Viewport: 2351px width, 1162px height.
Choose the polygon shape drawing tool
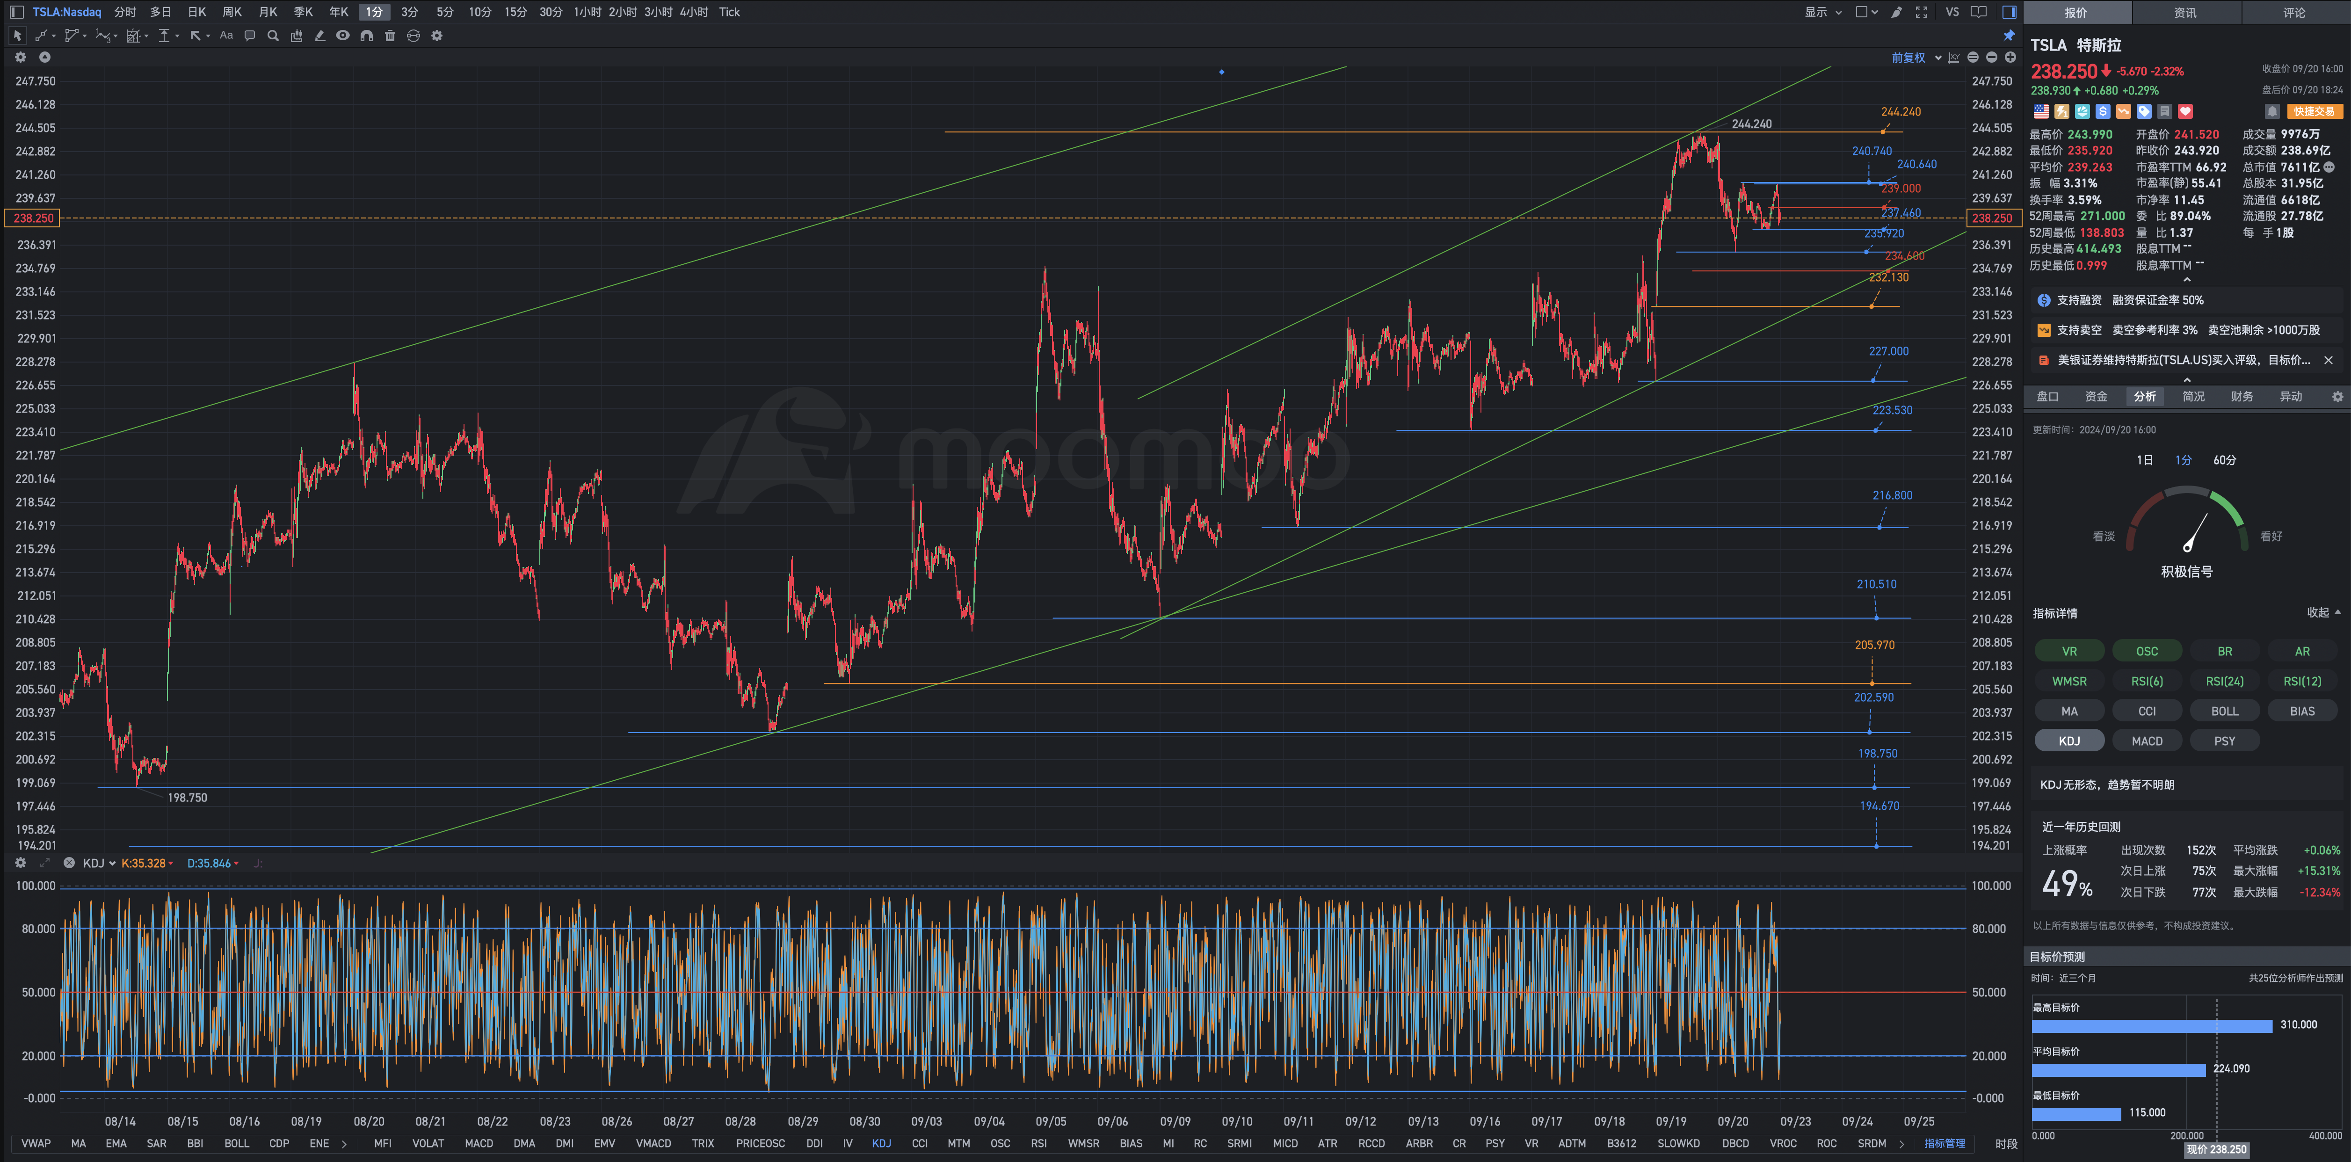pos(71,36)
